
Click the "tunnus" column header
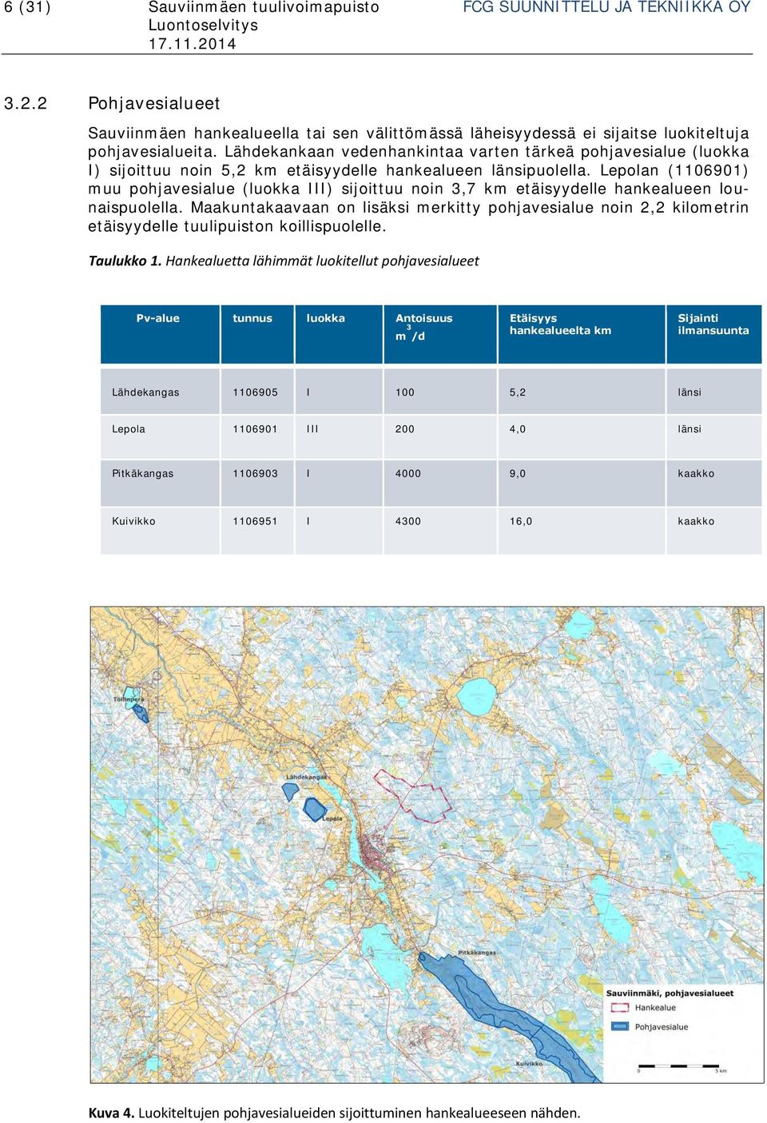(252, 318)
